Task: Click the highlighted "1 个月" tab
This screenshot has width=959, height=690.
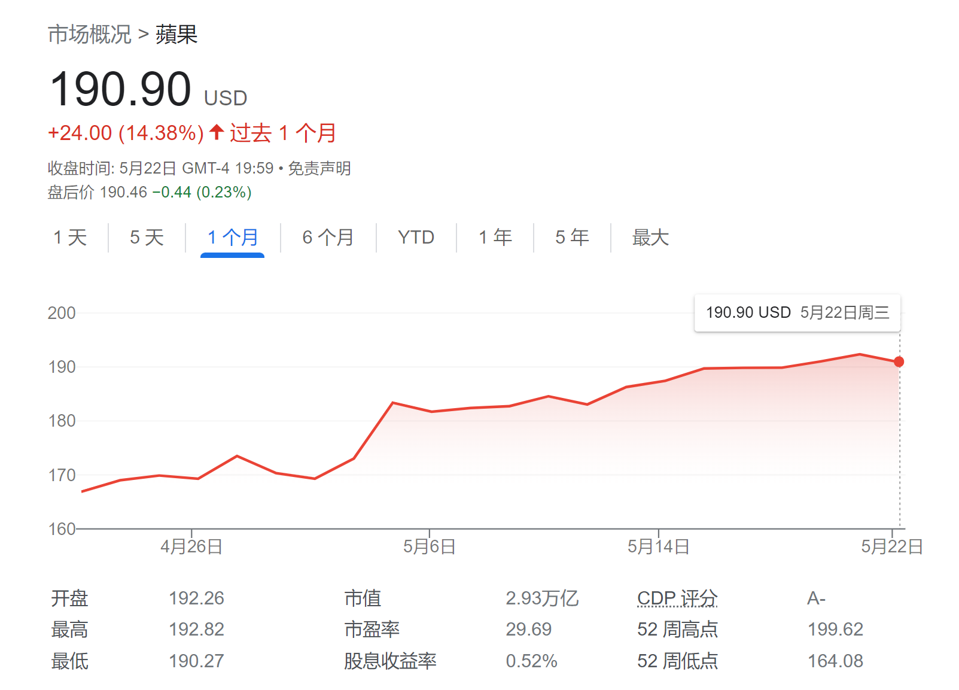Action: pos(232,238)
